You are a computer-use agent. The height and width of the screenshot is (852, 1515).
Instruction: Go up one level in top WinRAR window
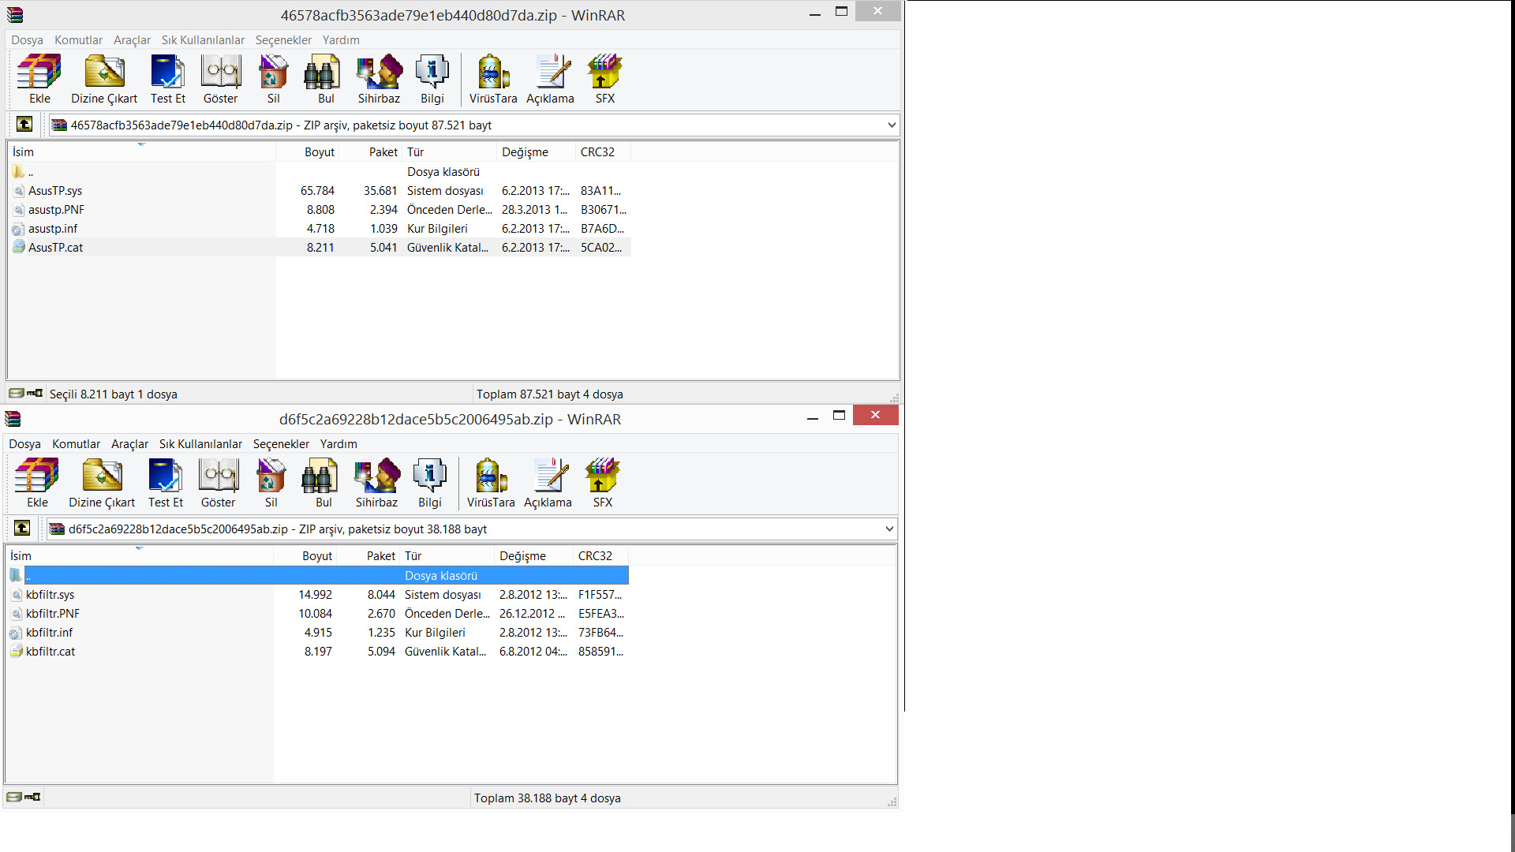click(x=24, y=124)
